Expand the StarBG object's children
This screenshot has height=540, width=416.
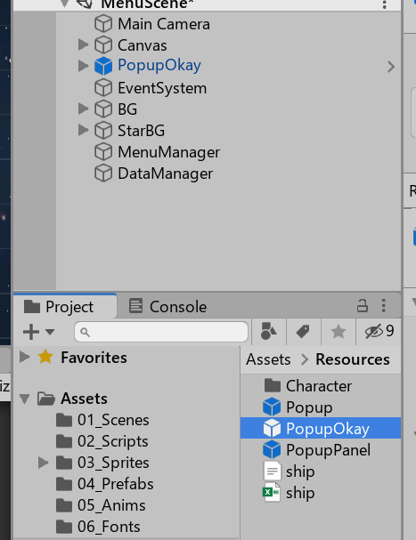point(83,130)
